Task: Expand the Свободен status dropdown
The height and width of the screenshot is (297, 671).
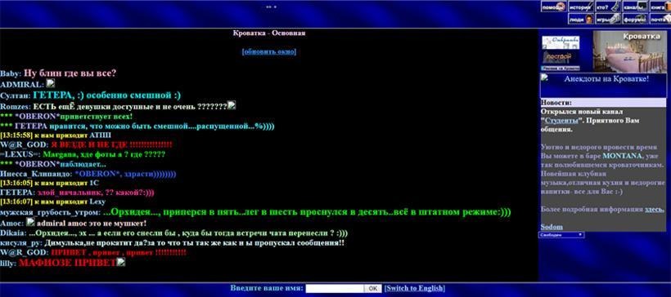Action: pyautogui.click(x=561, y=235)
